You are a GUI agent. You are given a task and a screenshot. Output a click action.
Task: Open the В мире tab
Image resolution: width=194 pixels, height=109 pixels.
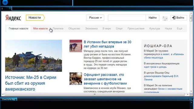(107, 28)
